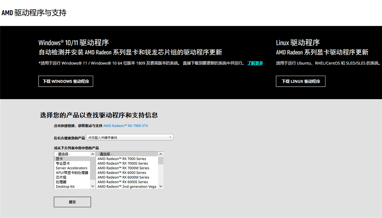This screenshot has height=218, width=382.
Task: Choose APU/带显卡的处理器 category
Action: tap(72, 173)
